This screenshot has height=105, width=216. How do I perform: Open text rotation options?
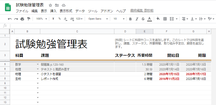211,19
